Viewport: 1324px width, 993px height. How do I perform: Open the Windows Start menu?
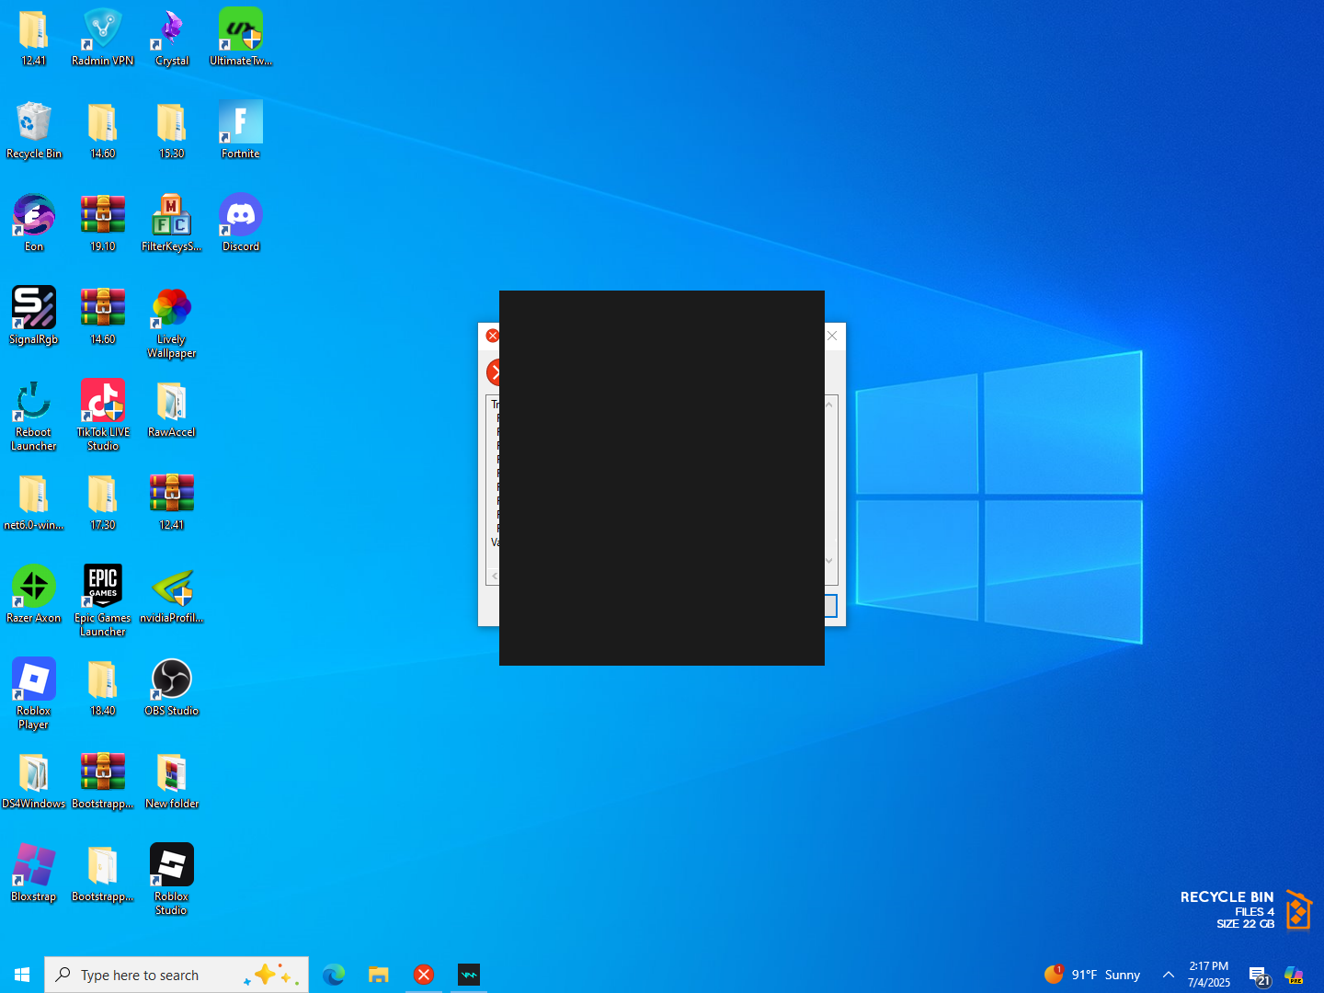click(22, 975)
